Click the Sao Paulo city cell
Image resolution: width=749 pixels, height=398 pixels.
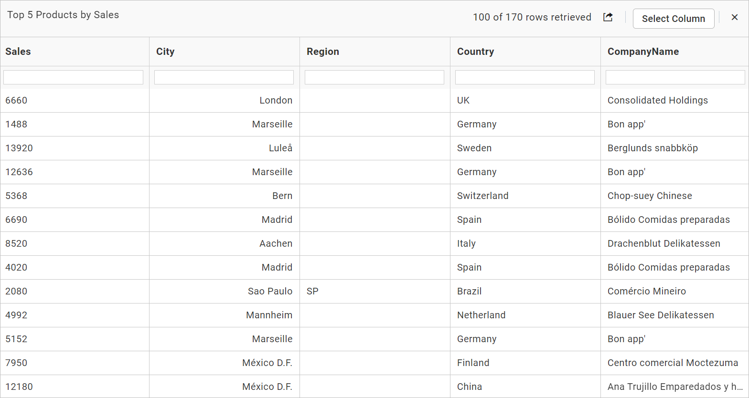pyautogui.click(x=270, y=291)
